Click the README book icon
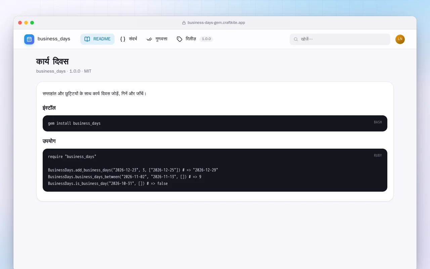This screenshot has width=430, height=269. pyautogui.click(x=87, y=39)
